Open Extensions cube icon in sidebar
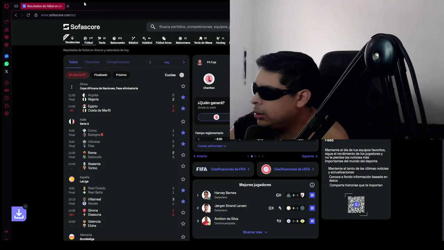Screen dimensions: 444x250 [6, 106]
